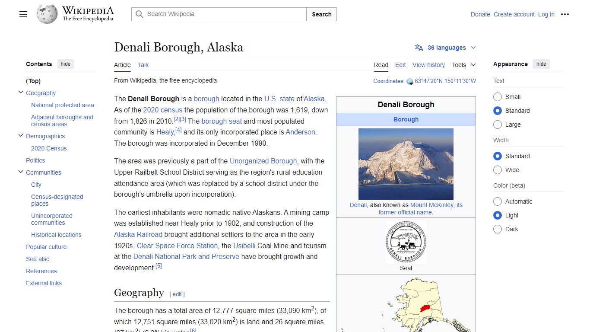Go to Unincorporated communities entry
This screenshot has width=590, height=332.
(x=52, y=219)
